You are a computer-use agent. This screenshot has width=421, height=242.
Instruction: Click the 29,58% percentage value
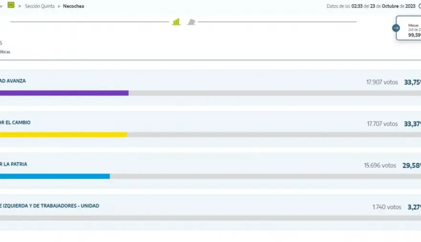411,165
